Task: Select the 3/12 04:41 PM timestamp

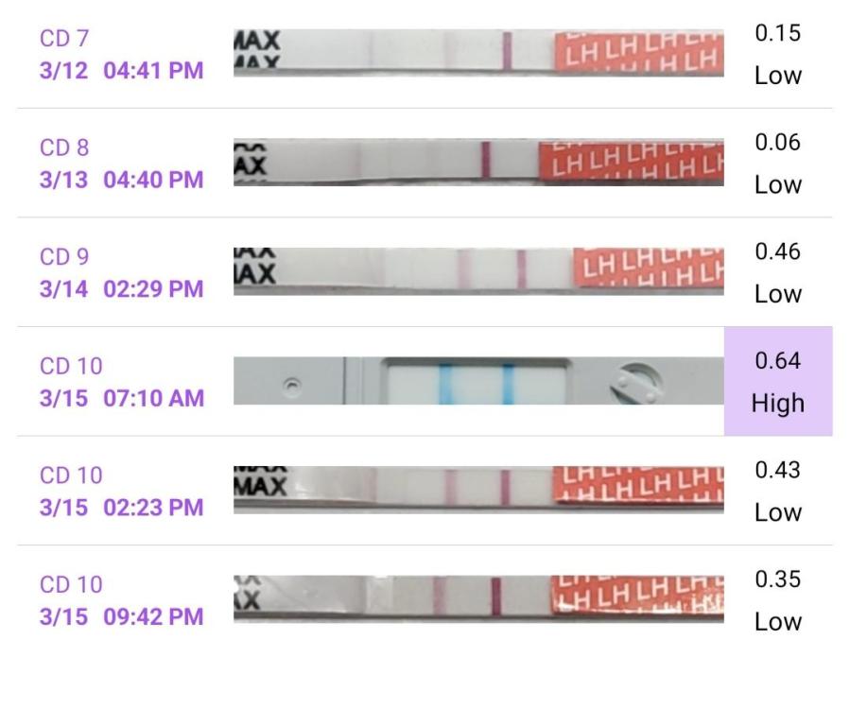Action: pos(121,71)
